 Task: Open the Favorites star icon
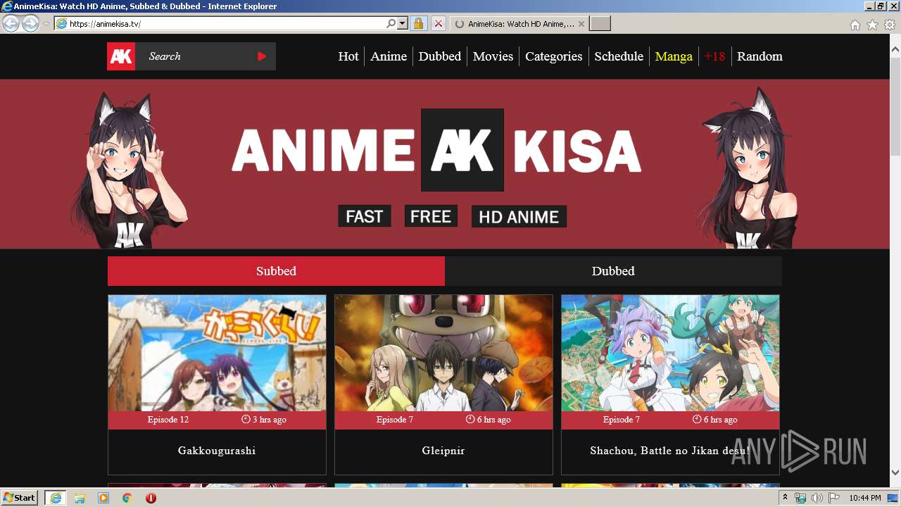click(x=872, y=25)
